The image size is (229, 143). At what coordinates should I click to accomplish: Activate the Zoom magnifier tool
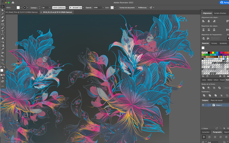pos(3,63)
